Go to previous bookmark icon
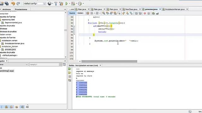The height and width of the screenshot is (113, 202). click(123, 13)
